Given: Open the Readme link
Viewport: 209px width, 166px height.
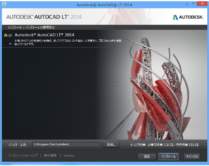Looking at the screenshot, I should tap(69, 156).
